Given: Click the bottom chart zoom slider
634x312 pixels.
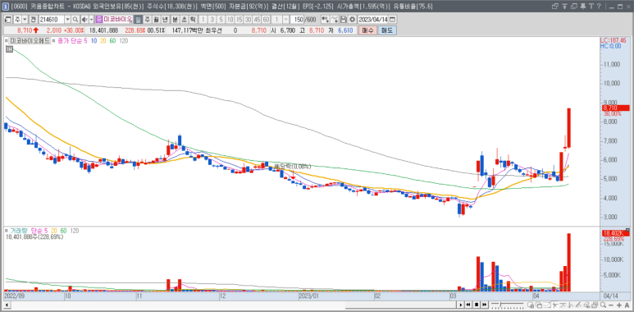Looking at the screenshot, I should coord(507,305).
